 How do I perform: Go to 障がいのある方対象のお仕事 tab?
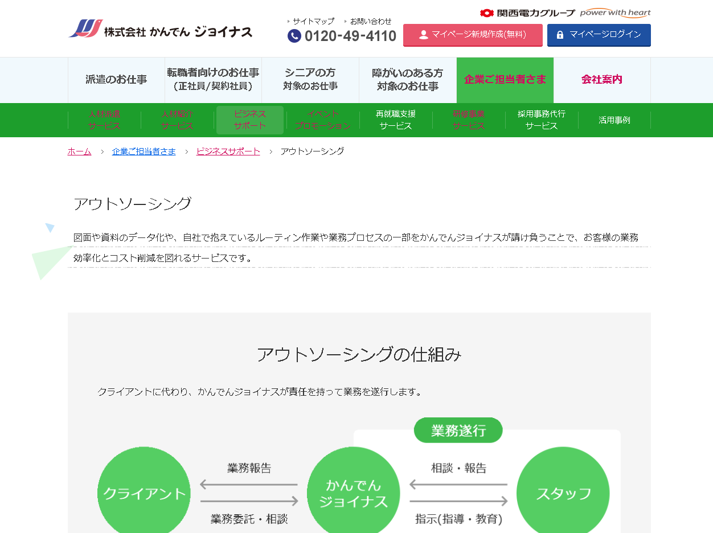click(407, 80)
